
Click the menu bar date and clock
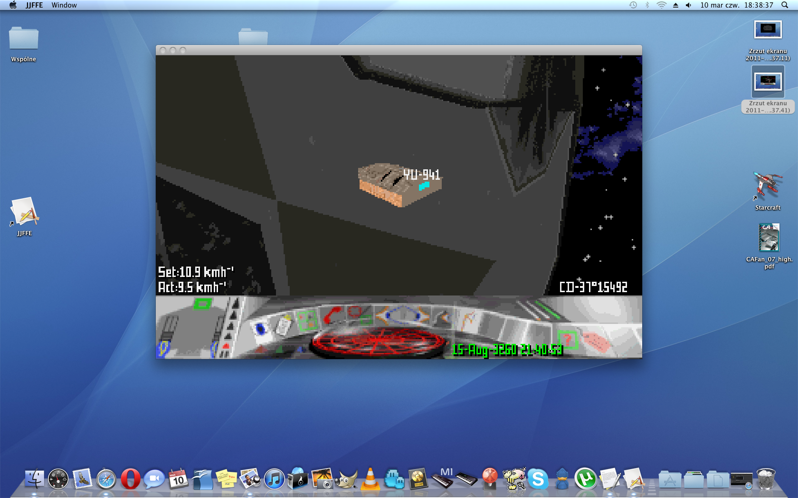coord(737,5)
